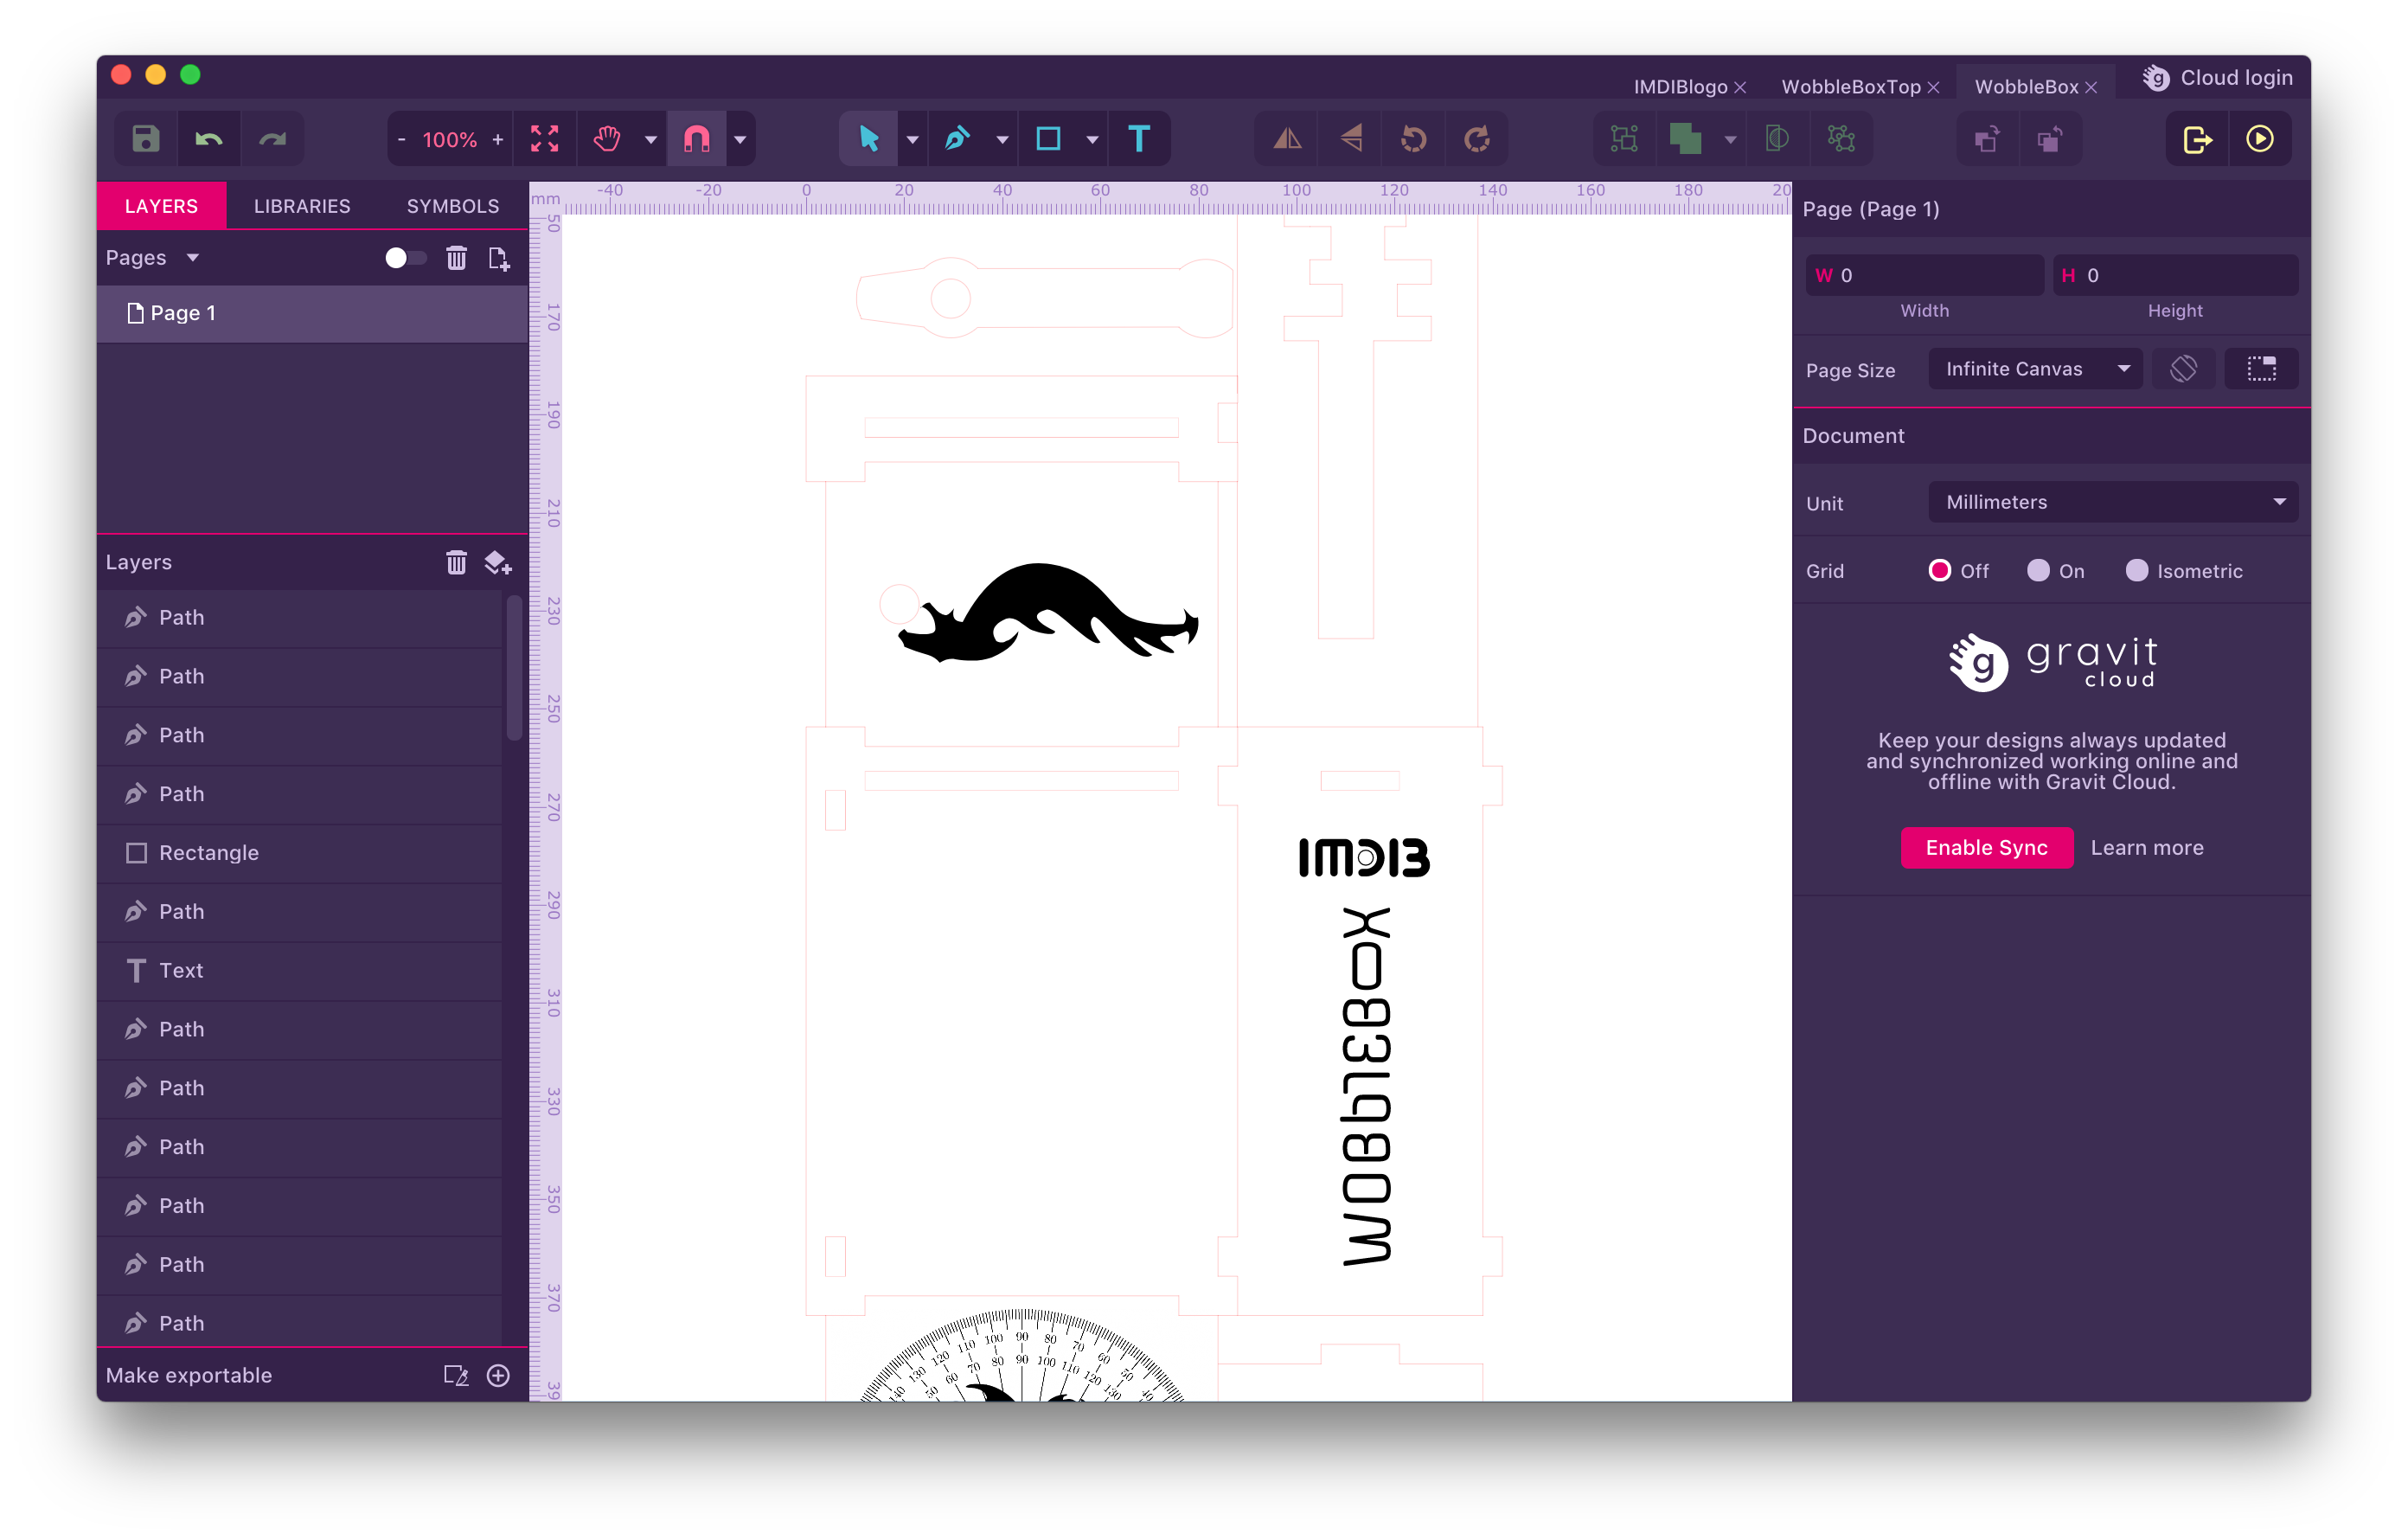This screenshot has height=1540, width=2408.
Task: Delete selected layer with trash icon
Action: click(x=456, y=562)
